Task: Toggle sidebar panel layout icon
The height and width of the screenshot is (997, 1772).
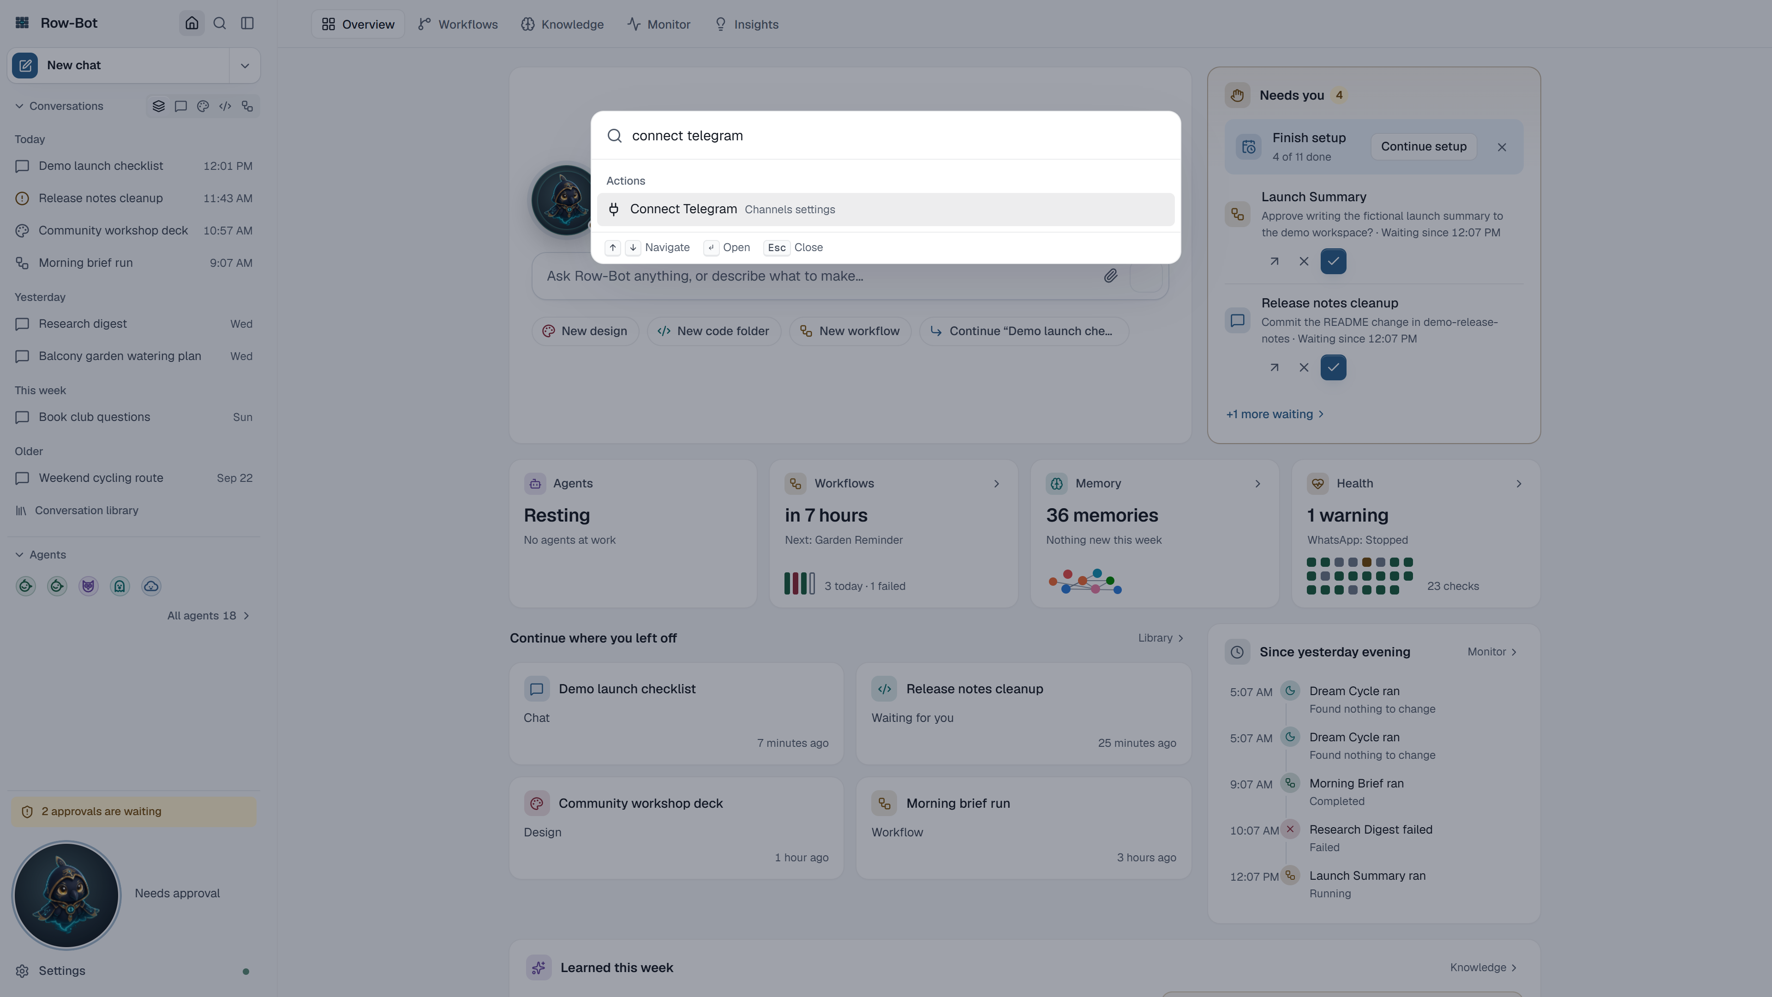Action: pos(248,24)
